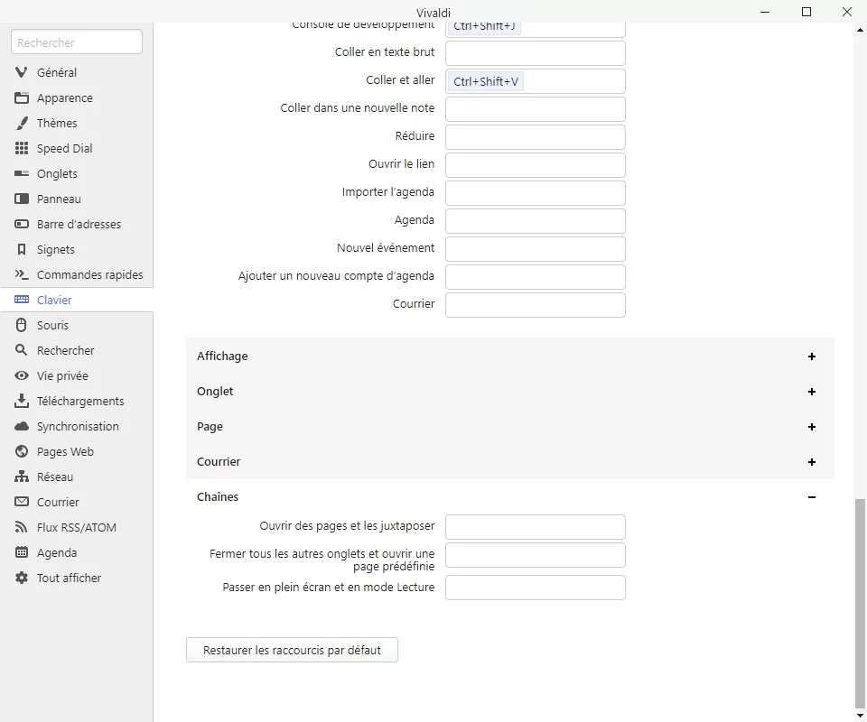Click the Coller en texte brut shortcut field
Image resolution: width=867 pixels, height=722 pixels.
pyautogui.click(x=536, y=53)
